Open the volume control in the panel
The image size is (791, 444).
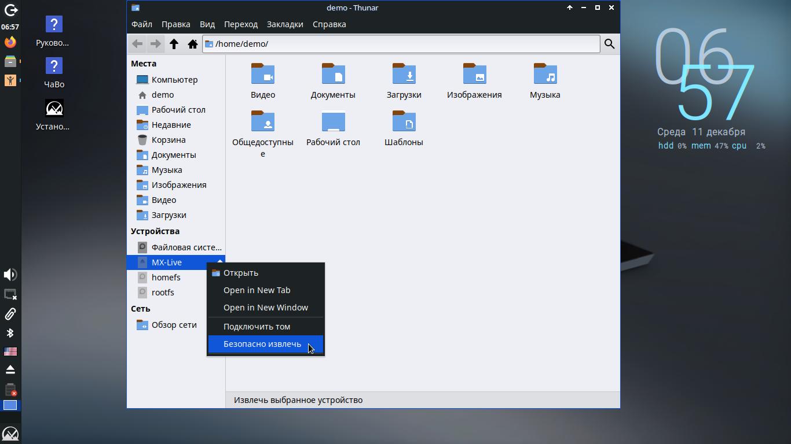(10, 275)
